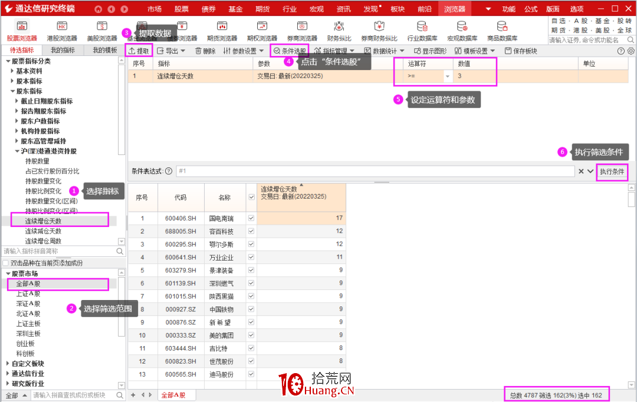Select the 全部A股 sheet tab at bottom

pos(173,395)
